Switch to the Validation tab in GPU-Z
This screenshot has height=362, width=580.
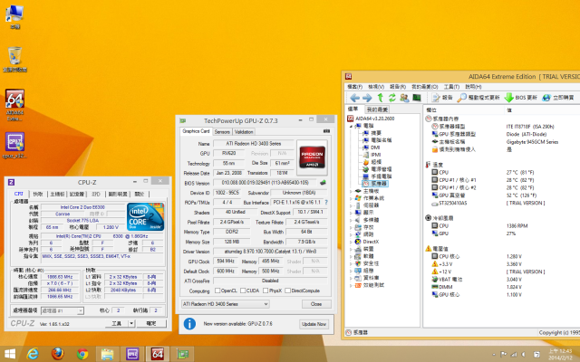tap(244, 132)
